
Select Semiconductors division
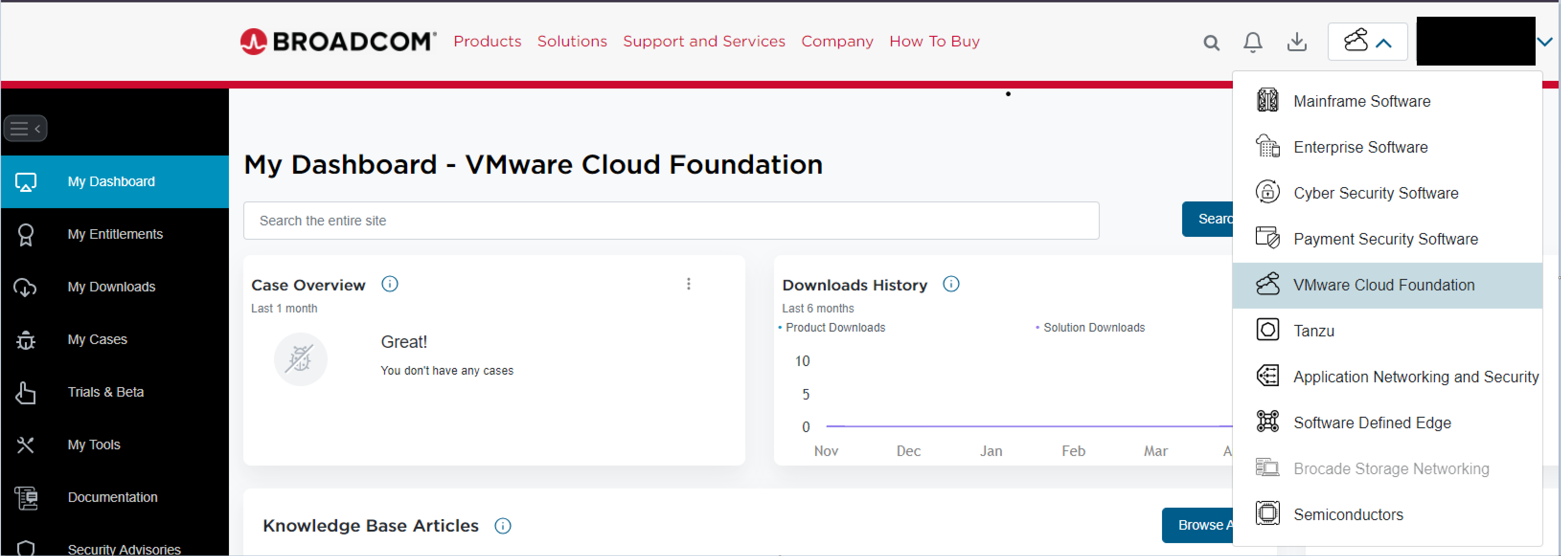[x=1387, y=515]
